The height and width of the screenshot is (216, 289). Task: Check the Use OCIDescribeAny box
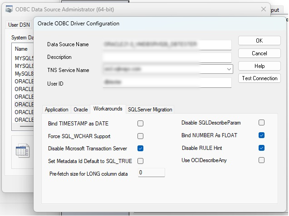[x=261, y=160]
